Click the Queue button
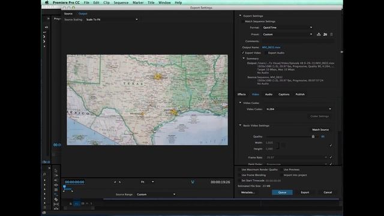 pos(282,193)
